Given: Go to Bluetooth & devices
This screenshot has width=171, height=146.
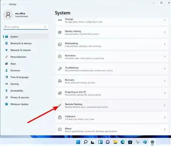Looking at the screenshot, I should (26, 43).
